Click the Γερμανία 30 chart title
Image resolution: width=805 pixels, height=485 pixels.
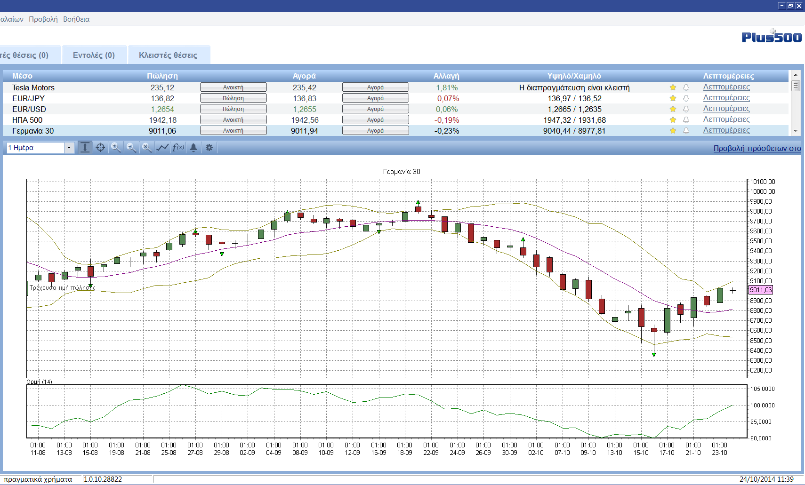402,172
